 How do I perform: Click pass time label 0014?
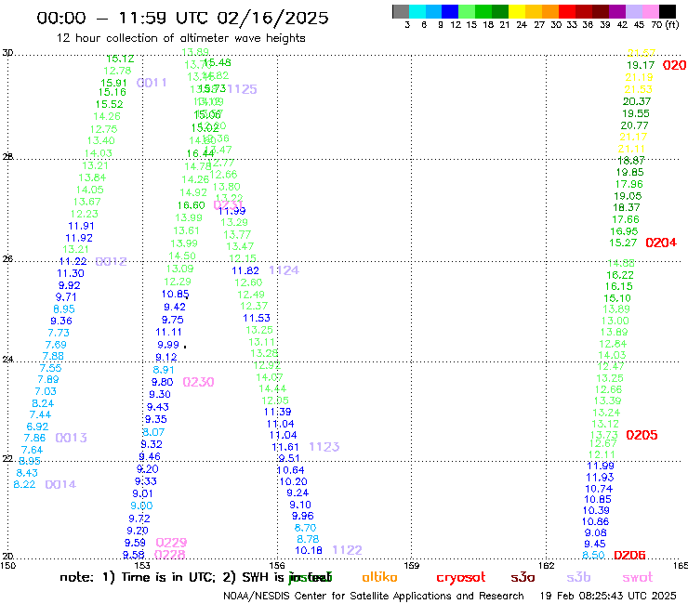tap(60, 484)
